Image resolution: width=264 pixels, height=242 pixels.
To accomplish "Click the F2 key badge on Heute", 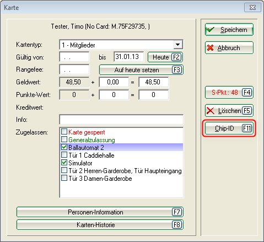I will (x=176, y=57).
